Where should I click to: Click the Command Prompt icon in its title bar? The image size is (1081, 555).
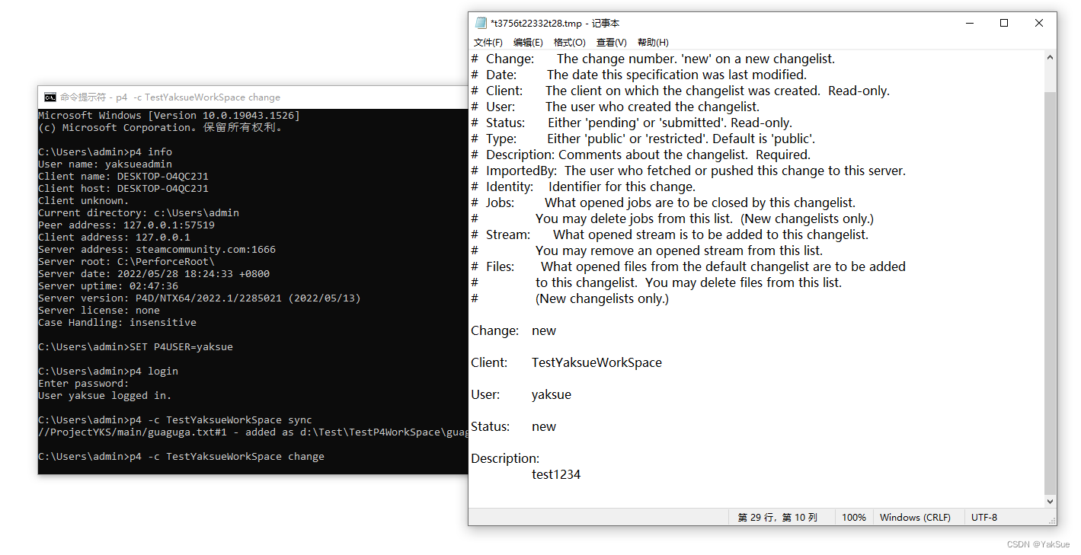point(50,97)
